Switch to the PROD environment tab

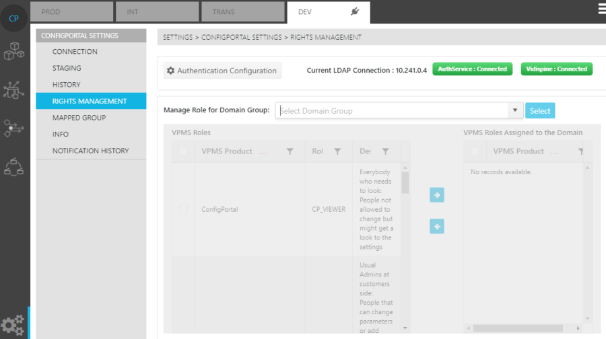[71, 12]
